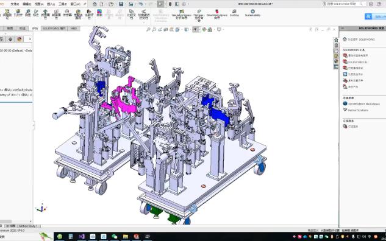Image resolution: width=386 pixels, height=241 pixels.
Task: Expand the Save dropdown arrow
Action: 126,4
